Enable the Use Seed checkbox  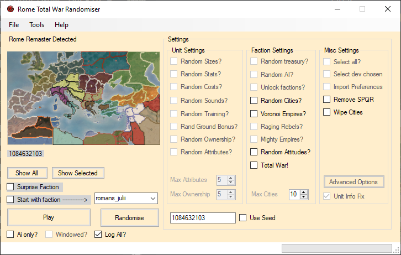(x=242, y=218)
